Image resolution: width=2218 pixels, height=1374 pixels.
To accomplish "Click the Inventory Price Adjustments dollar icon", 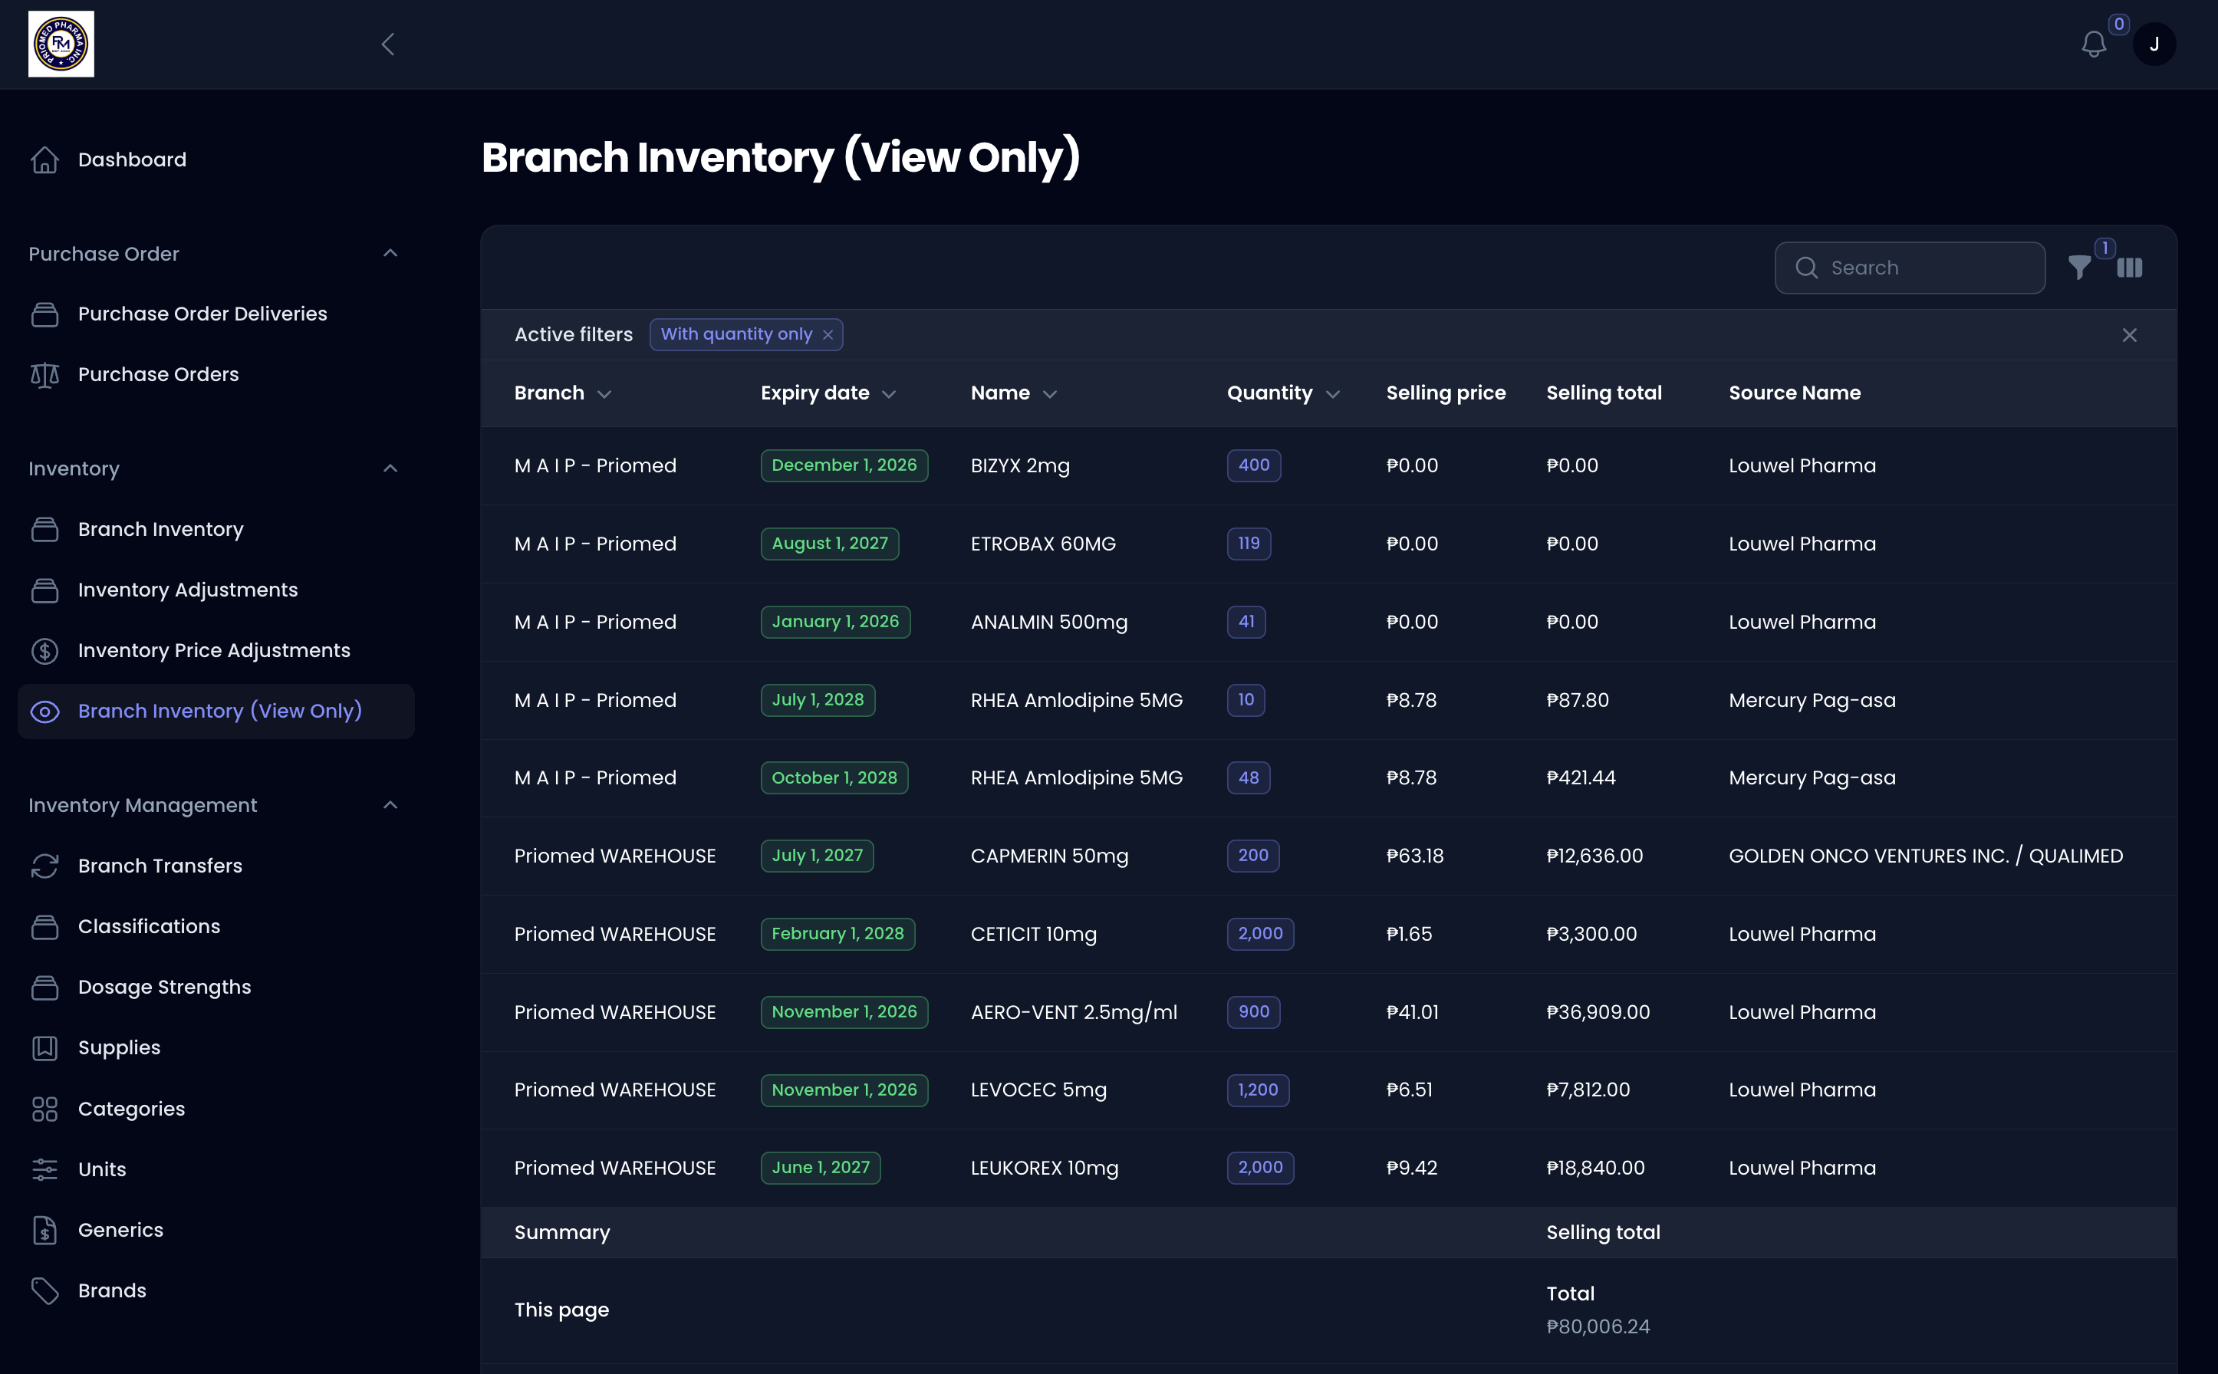I will tap(45, 651).
